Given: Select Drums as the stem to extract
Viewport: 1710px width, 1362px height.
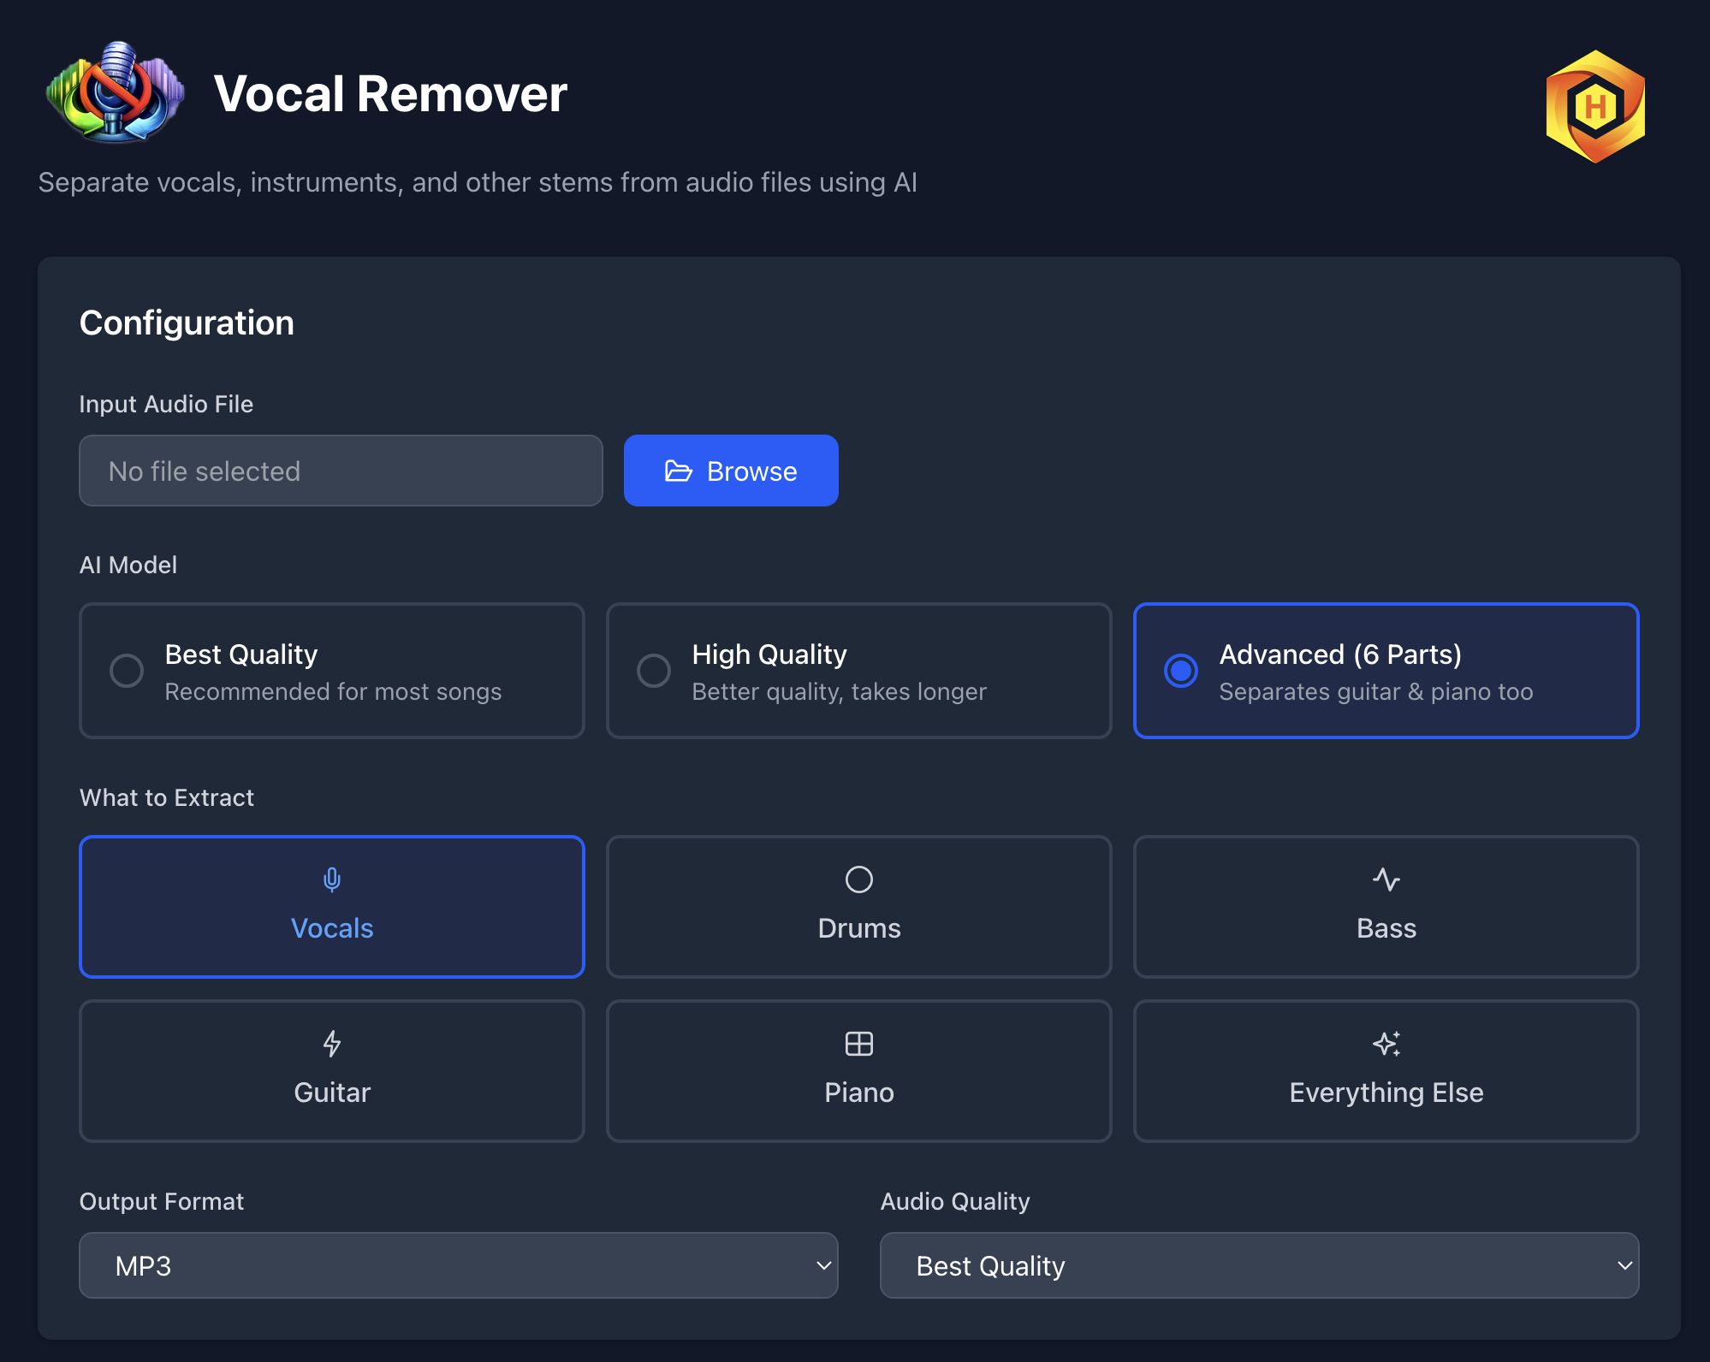Looking at the screenshot, I should pyautogui.click(x=858, y=907).
